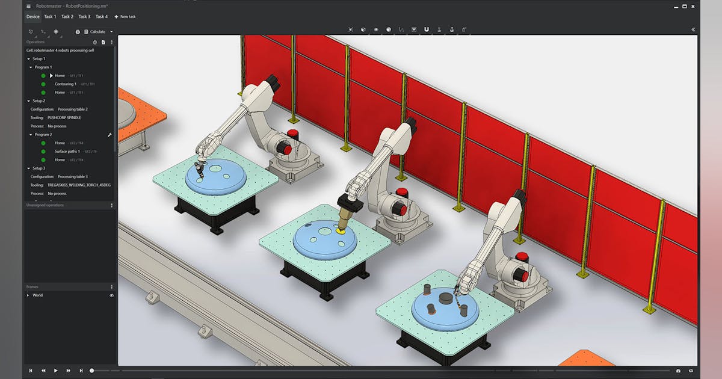Switch to the Task 2 tab
Image resolution: width=722 pixels, height=379 pixels.
67,16
